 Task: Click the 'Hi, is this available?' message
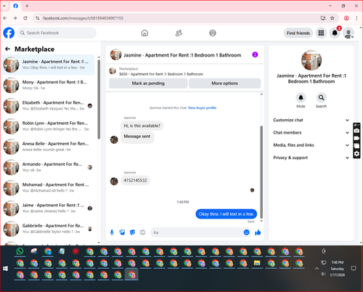[x=142, y=126]
